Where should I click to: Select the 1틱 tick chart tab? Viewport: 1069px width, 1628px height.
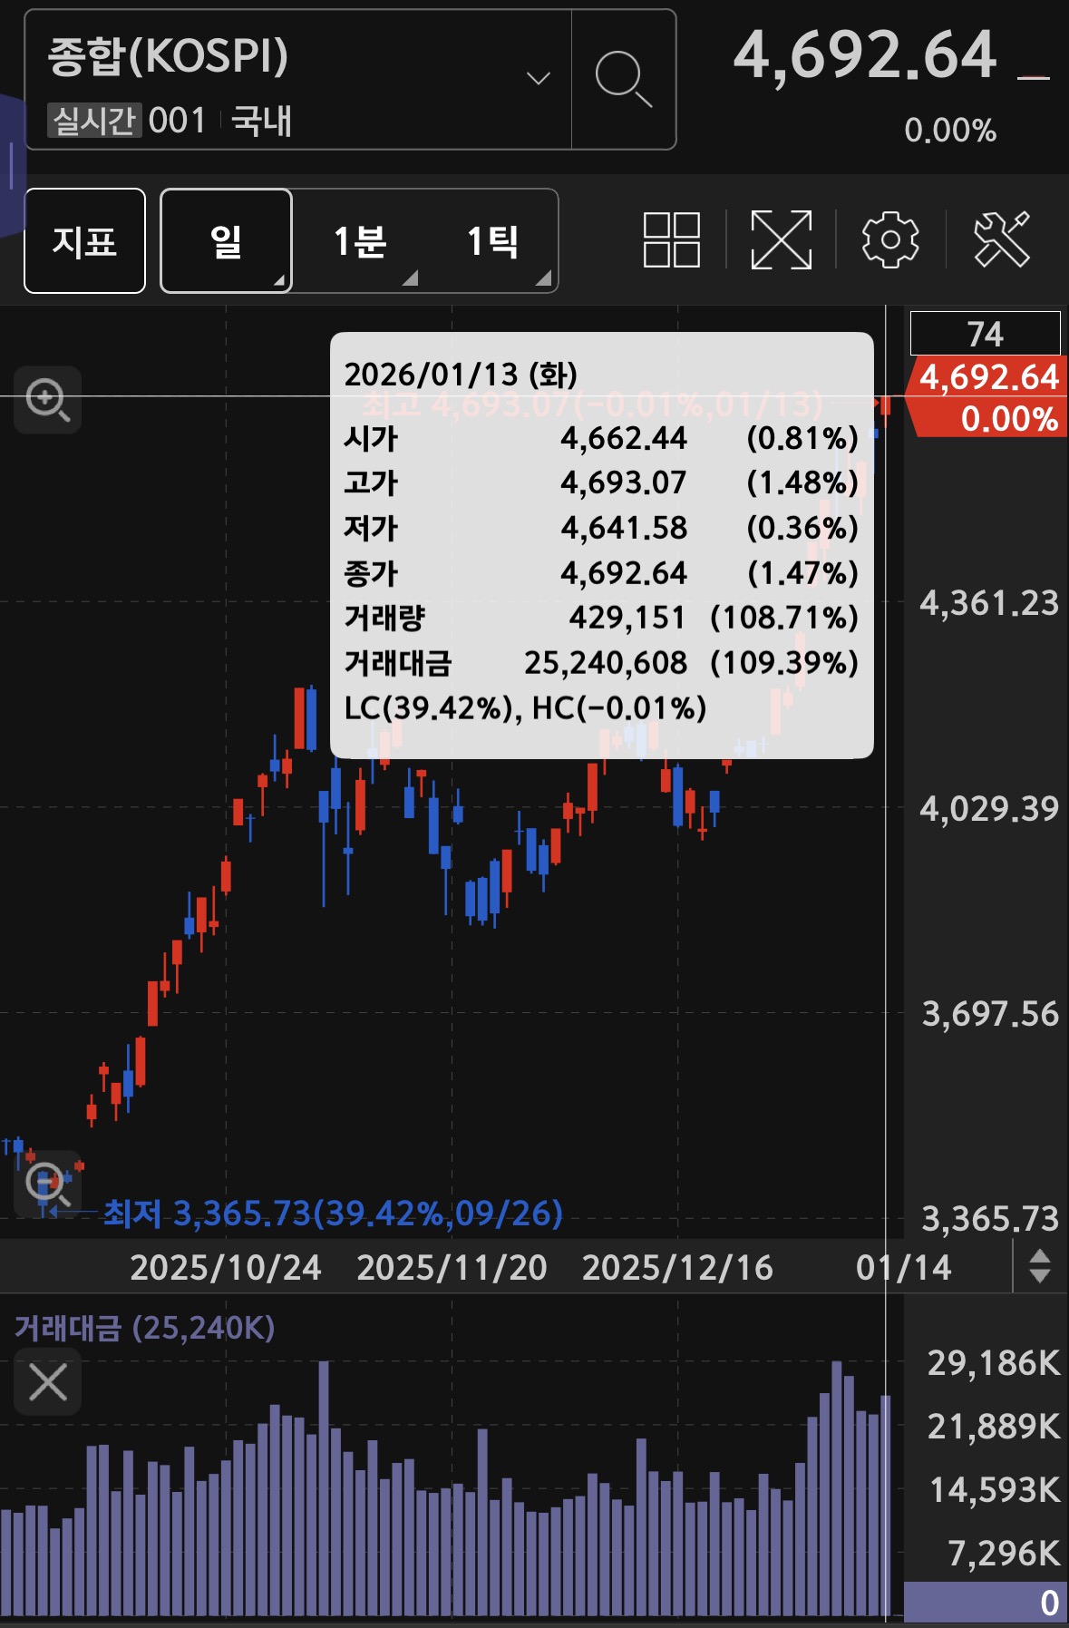[x=492, y=241]
